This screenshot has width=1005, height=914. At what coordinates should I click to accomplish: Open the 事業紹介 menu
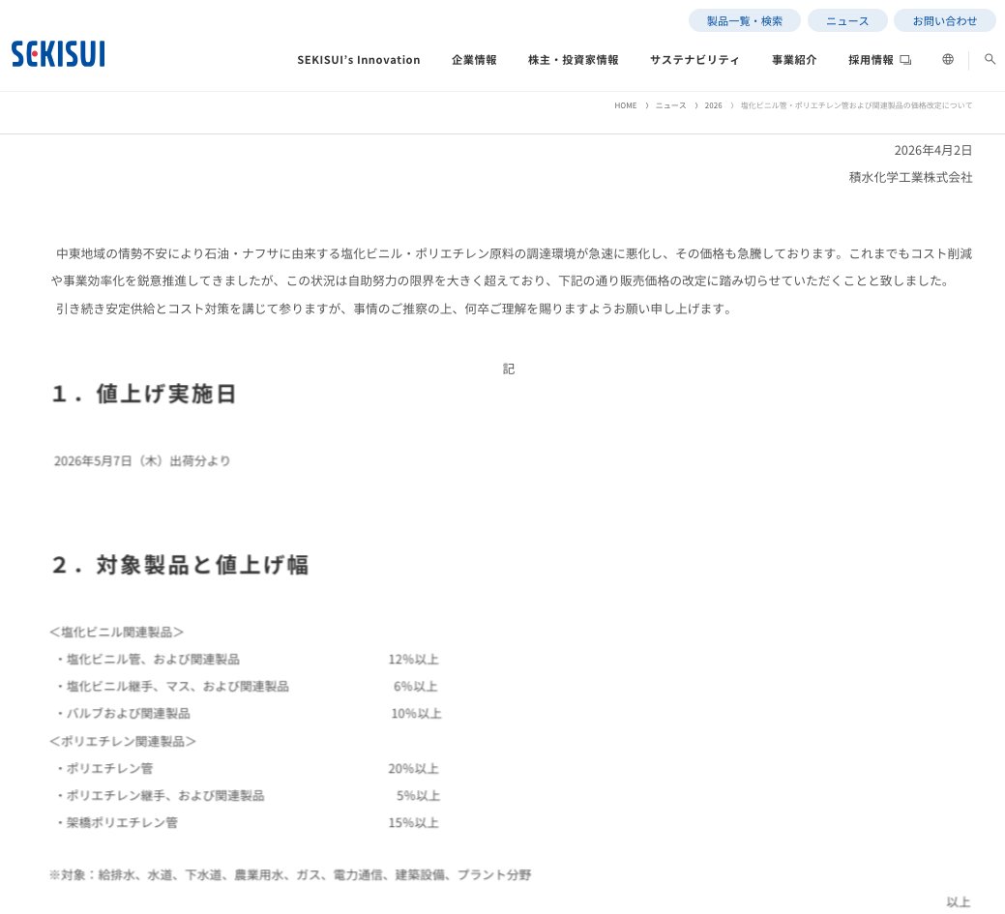pyautogui.click(x=794, y=60)
